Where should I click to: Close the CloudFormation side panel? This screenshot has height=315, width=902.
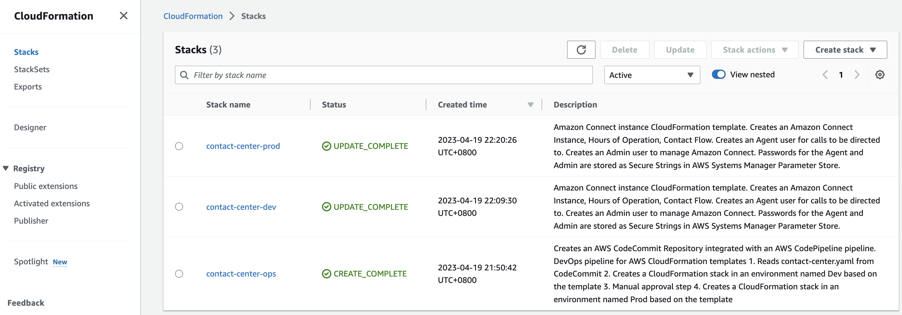point(123,16)
